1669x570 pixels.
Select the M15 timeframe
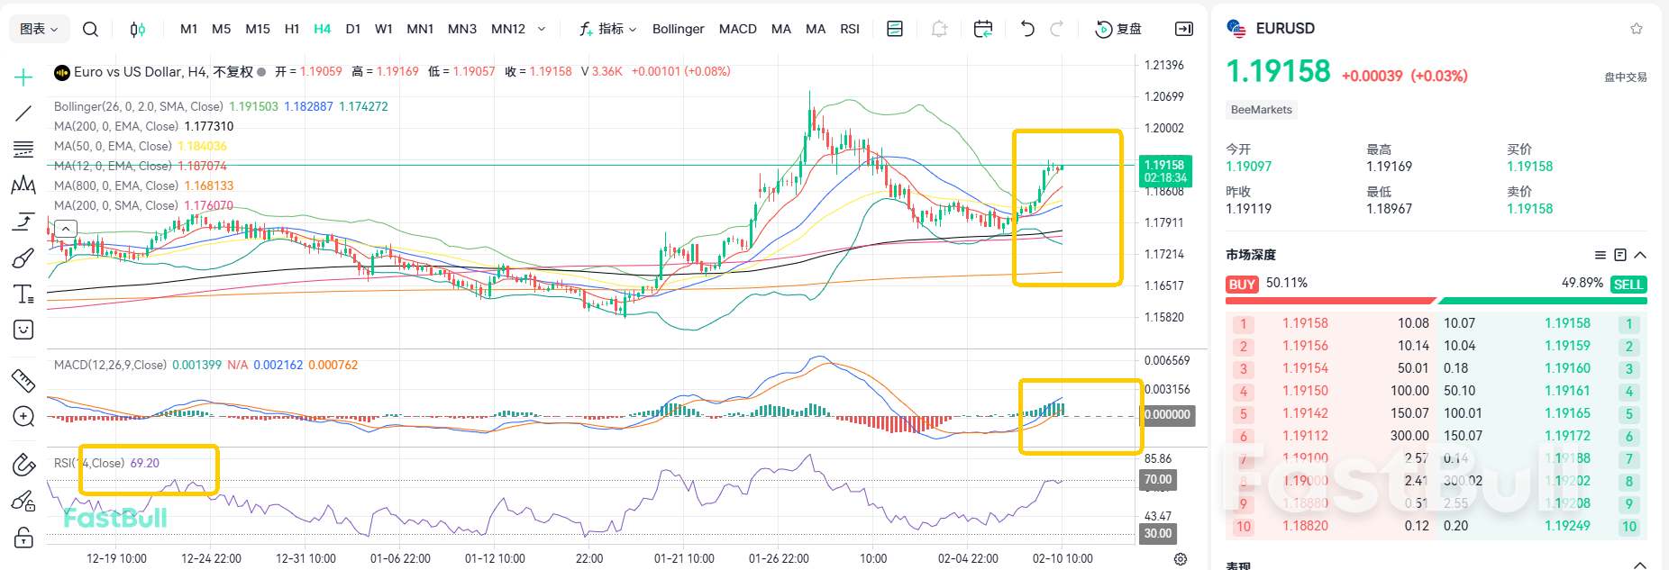coord(258,29)
